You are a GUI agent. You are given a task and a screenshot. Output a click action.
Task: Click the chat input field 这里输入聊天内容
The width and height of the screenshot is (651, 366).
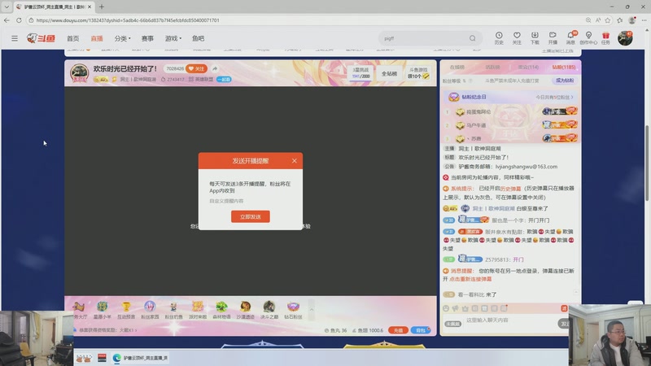[x=509, y=320]
